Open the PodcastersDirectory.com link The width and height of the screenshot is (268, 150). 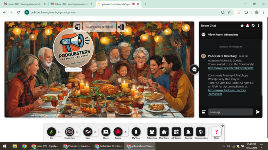(x=230, y=68)
